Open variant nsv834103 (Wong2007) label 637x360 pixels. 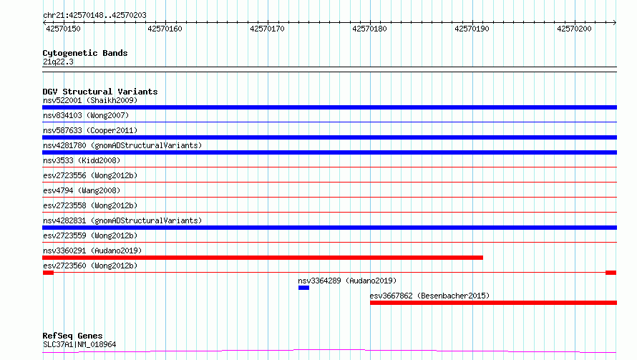click(x=86, y=115)
